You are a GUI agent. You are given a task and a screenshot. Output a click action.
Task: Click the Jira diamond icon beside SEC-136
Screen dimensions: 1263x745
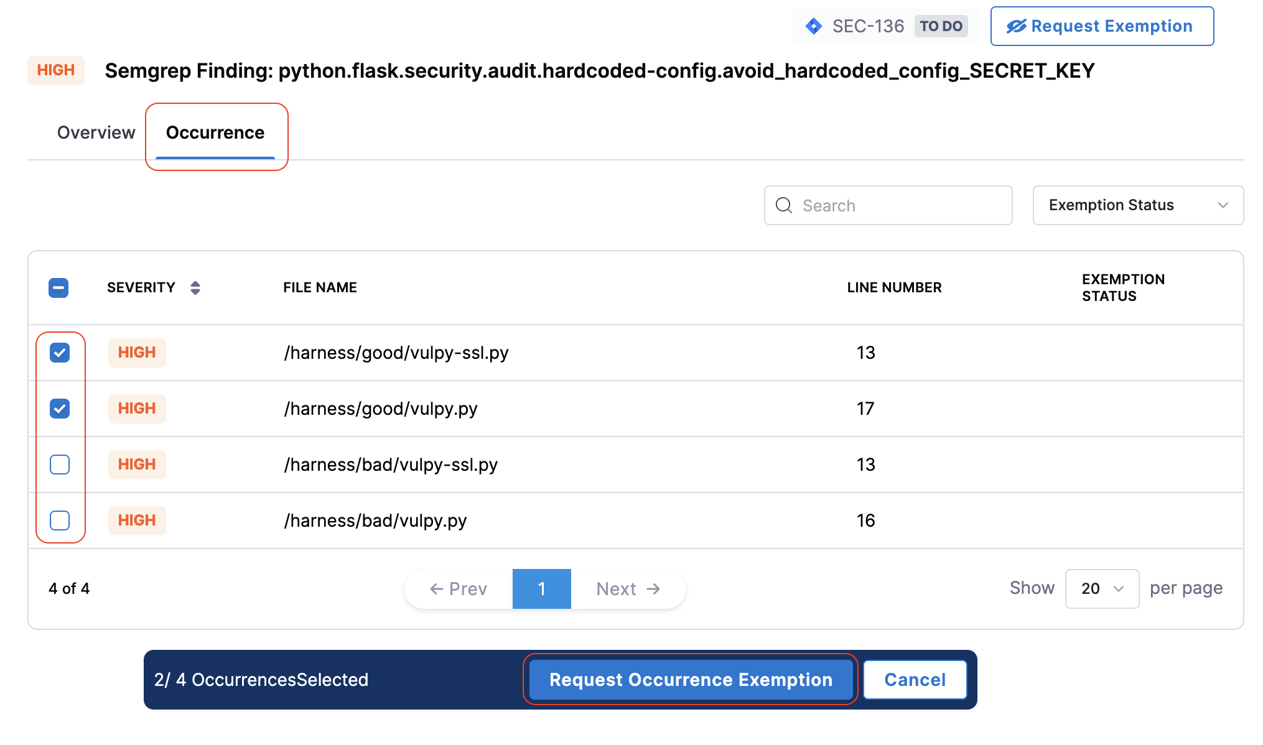pos(813,26)
